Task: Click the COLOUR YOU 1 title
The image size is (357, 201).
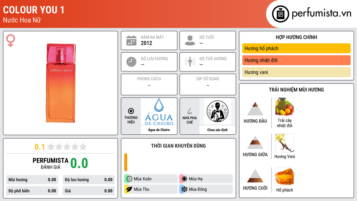Action: pos(34,10)
